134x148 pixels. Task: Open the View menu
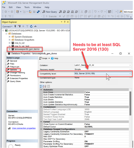(x=18, y=7)
